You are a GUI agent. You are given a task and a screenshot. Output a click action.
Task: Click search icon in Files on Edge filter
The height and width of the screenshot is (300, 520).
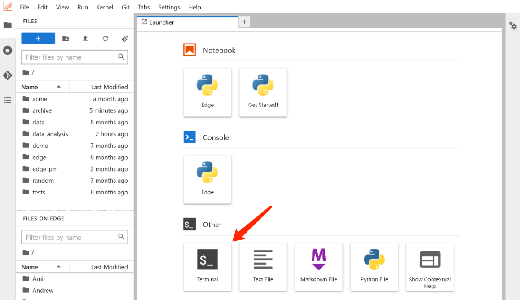(121, 237)
